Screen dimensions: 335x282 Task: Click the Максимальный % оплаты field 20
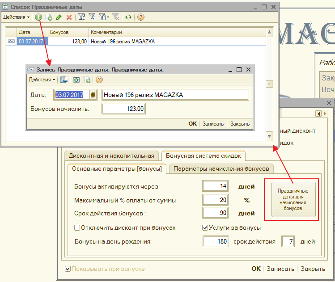(215, 200)
